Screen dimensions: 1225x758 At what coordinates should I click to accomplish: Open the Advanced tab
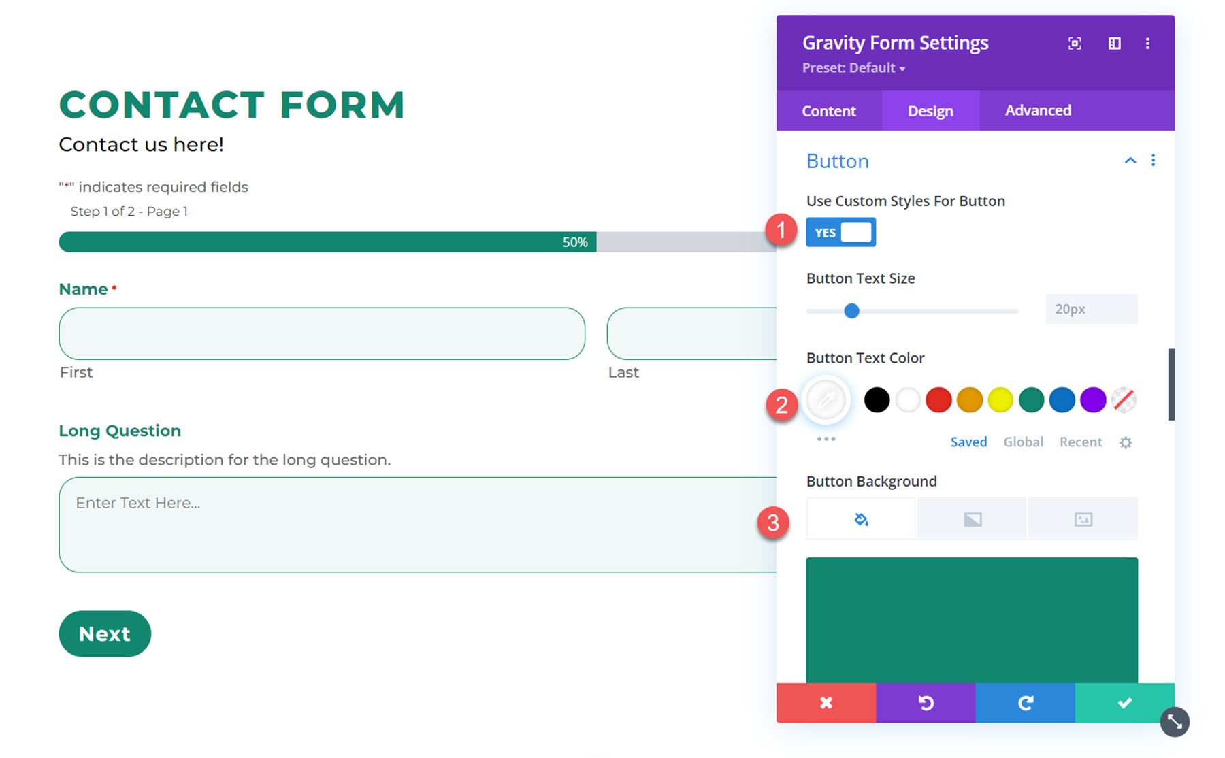pyautogui.click(x=1037, y=110)
